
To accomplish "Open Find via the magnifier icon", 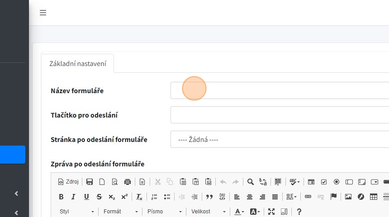I will click(250, 182).
